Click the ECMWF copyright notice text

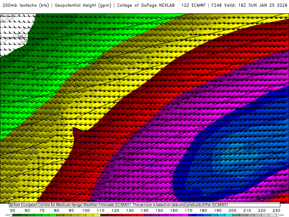(119, 205)
